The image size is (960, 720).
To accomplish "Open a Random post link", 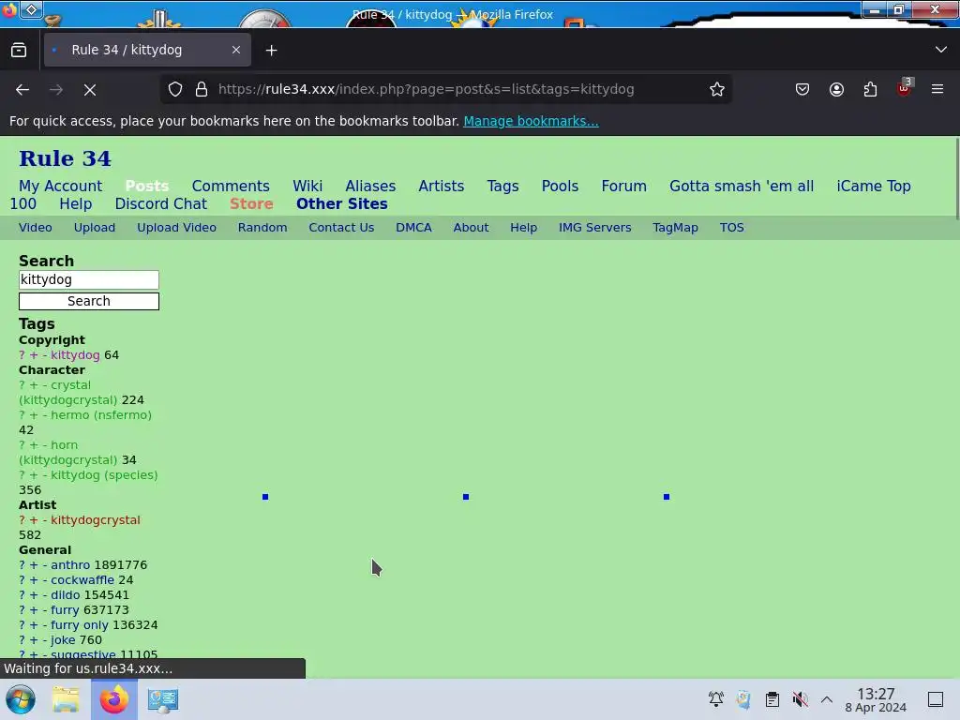I will [x=262, y=227].
